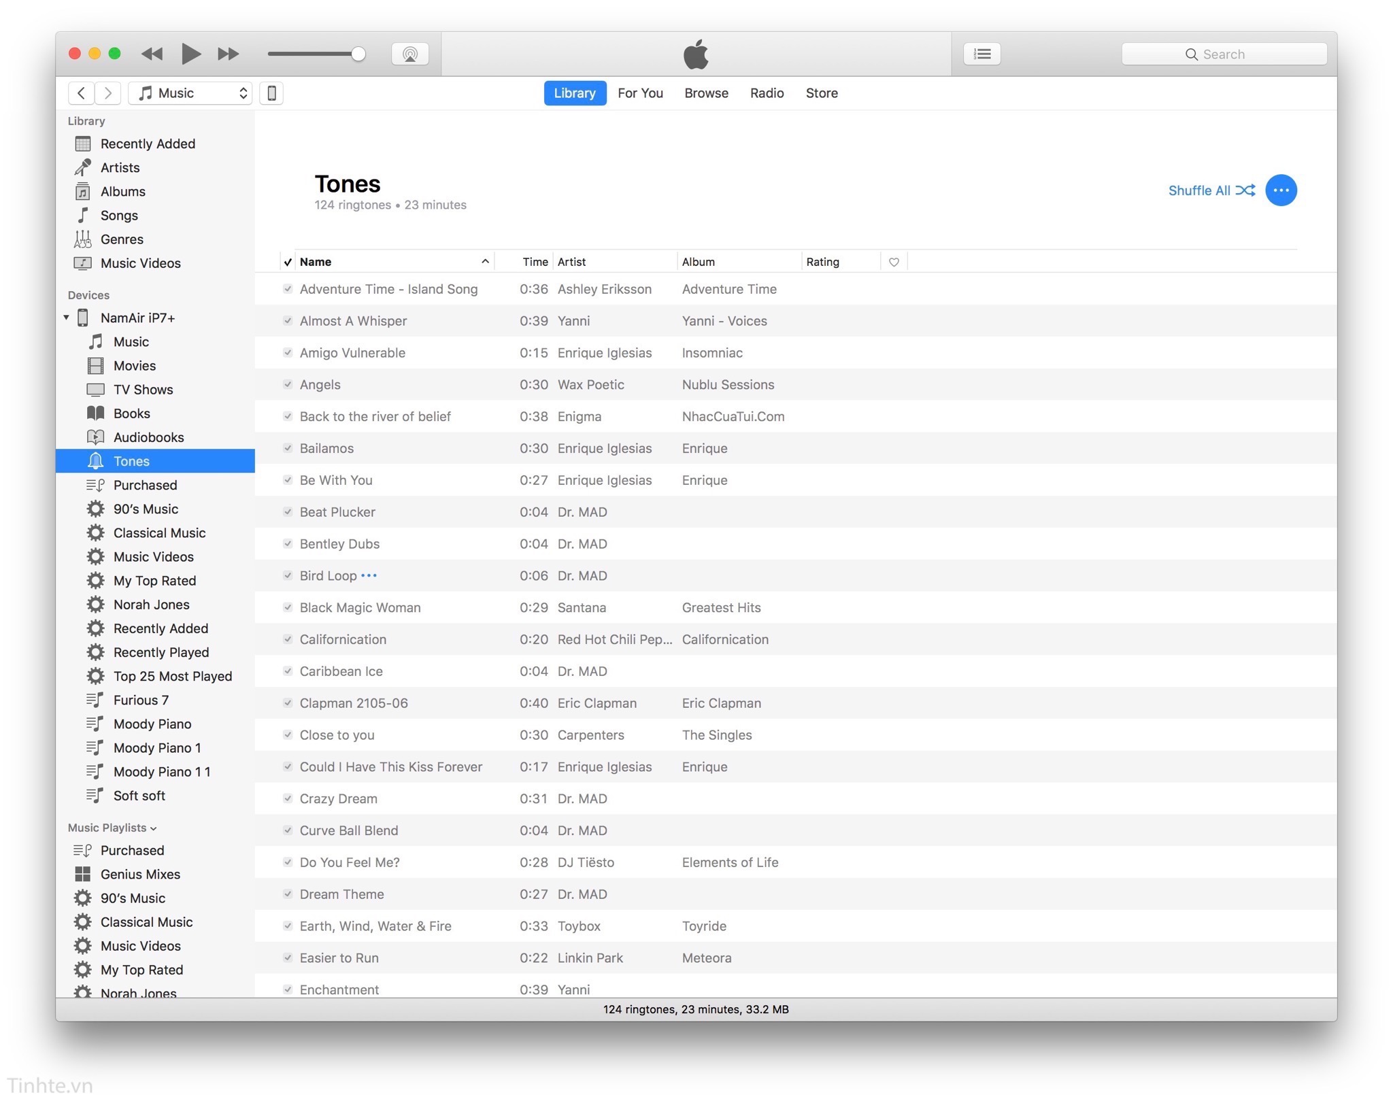Click the iPhone device button in toolbar
The image size is (1393, 1101).
pos(271,93)
